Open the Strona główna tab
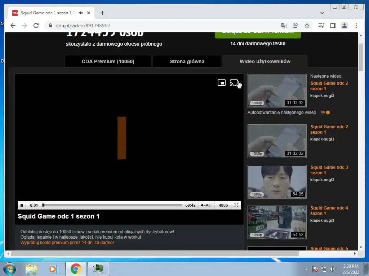The height and width of the screenshot is (276, 369). tap(187, 61)
